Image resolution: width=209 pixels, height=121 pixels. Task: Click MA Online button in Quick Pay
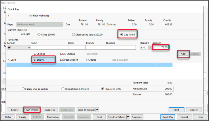tap(32, 110)
